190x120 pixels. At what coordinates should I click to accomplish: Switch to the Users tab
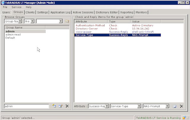pos(6,12)
